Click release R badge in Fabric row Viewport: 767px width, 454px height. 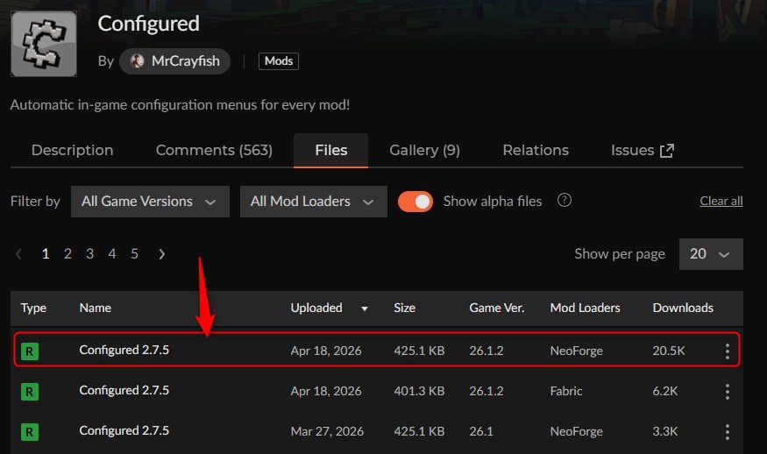click(x=30, y=392)
